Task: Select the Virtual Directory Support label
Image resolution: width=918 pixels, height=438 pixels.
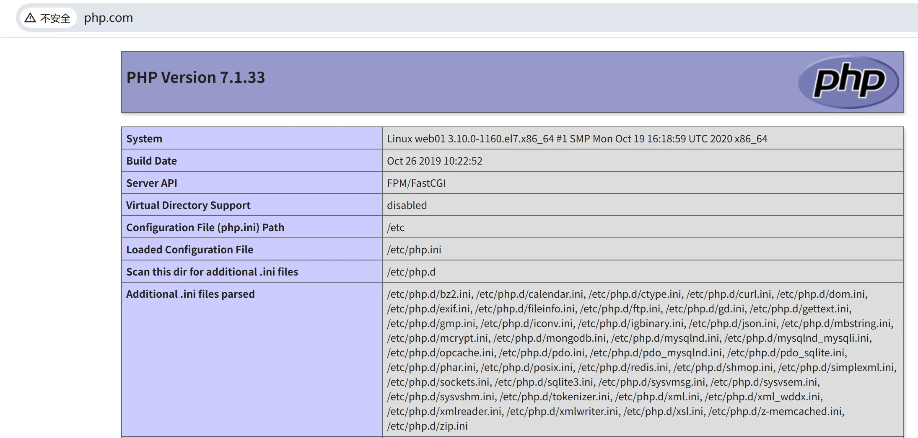Action: click(188, 205)
